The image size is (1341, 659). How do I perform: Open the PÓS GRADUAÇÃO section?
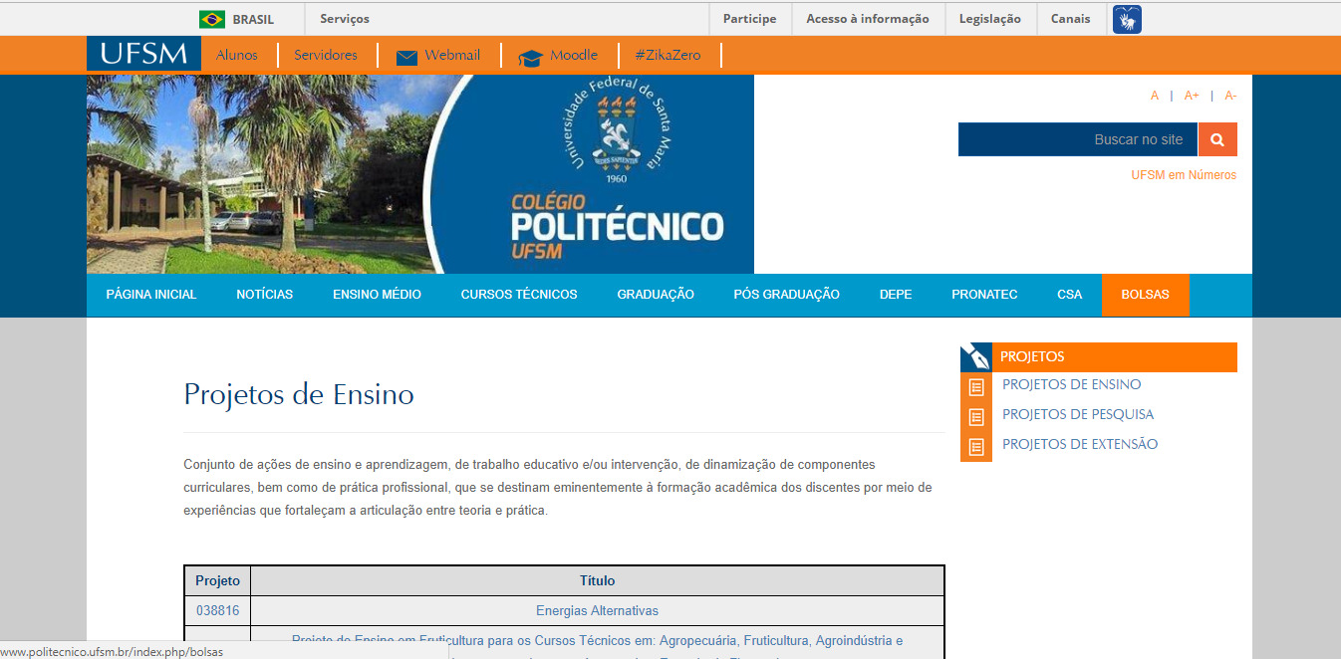coord(787,294)
